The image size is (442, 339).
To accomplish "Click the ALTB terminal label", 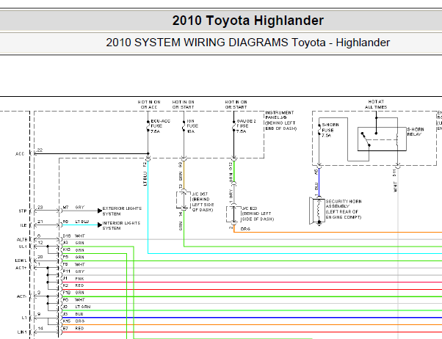I will pos(22,239).
